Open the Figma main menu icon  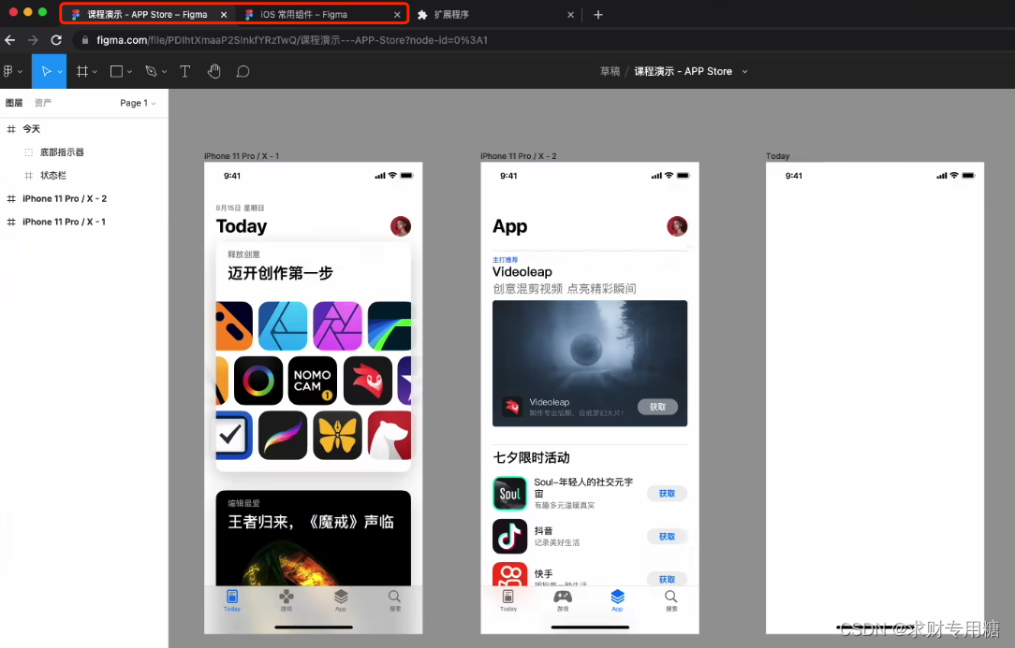tap(8, 71)
